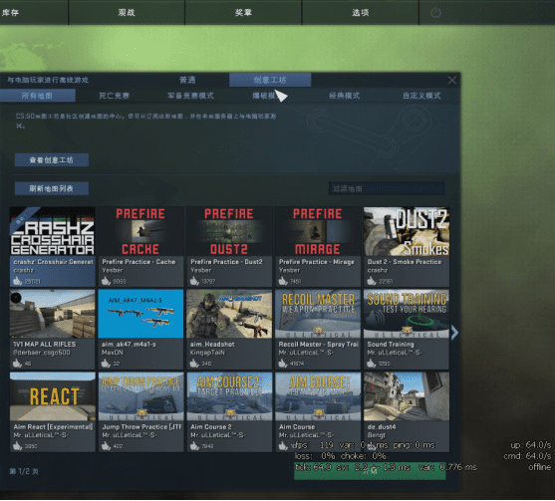Select the de_dust4 map thumbnail

[x=407, y=396]
